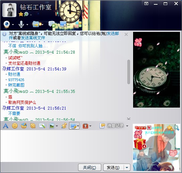
Task: Click the send picture icon
Action: click(52, 126)
